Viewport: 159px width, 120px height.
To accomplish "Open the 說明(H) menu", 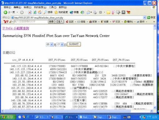I will [x=63, y=7].
